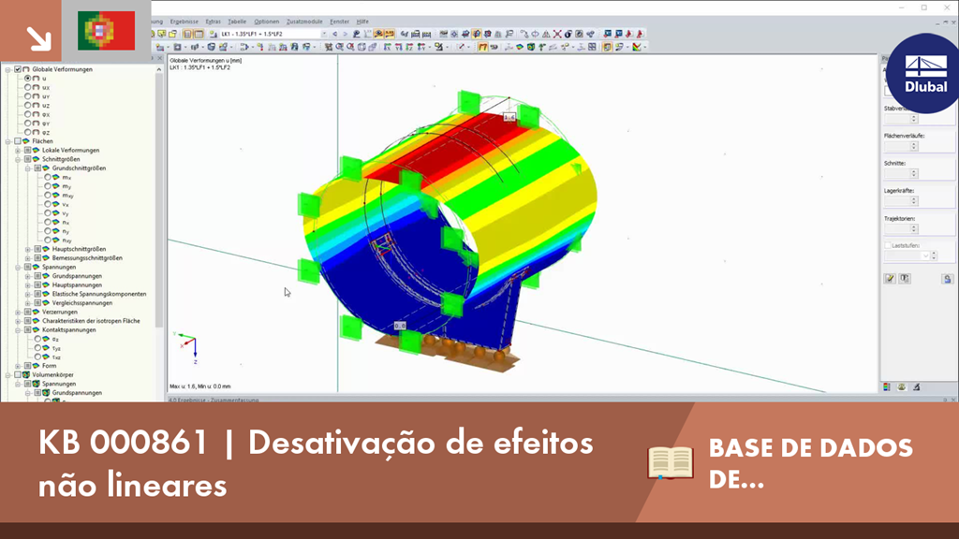Viewport: 959px width, 539px height.
Task: Uncheck the Globale Verformungen checkbox
Action: pos(18,69)
